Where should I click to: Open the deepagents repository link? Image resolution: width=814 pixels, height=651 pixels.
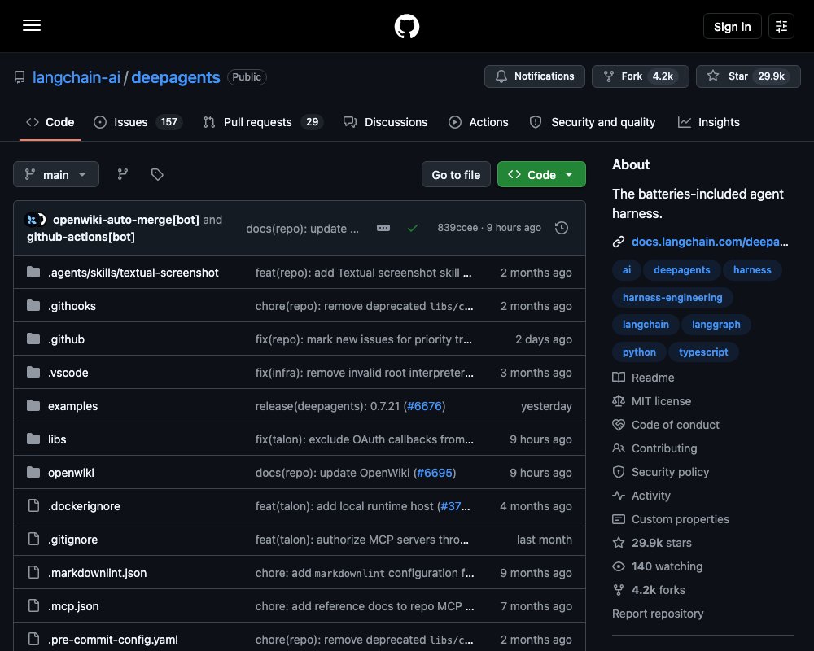[x=176, y=77]
